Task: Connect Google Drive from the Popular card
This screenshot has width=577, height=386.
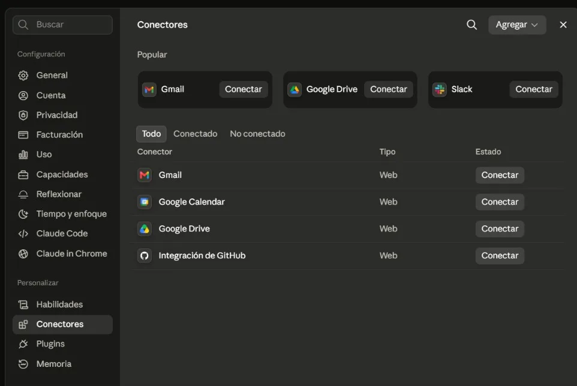Action: (389, 89)
